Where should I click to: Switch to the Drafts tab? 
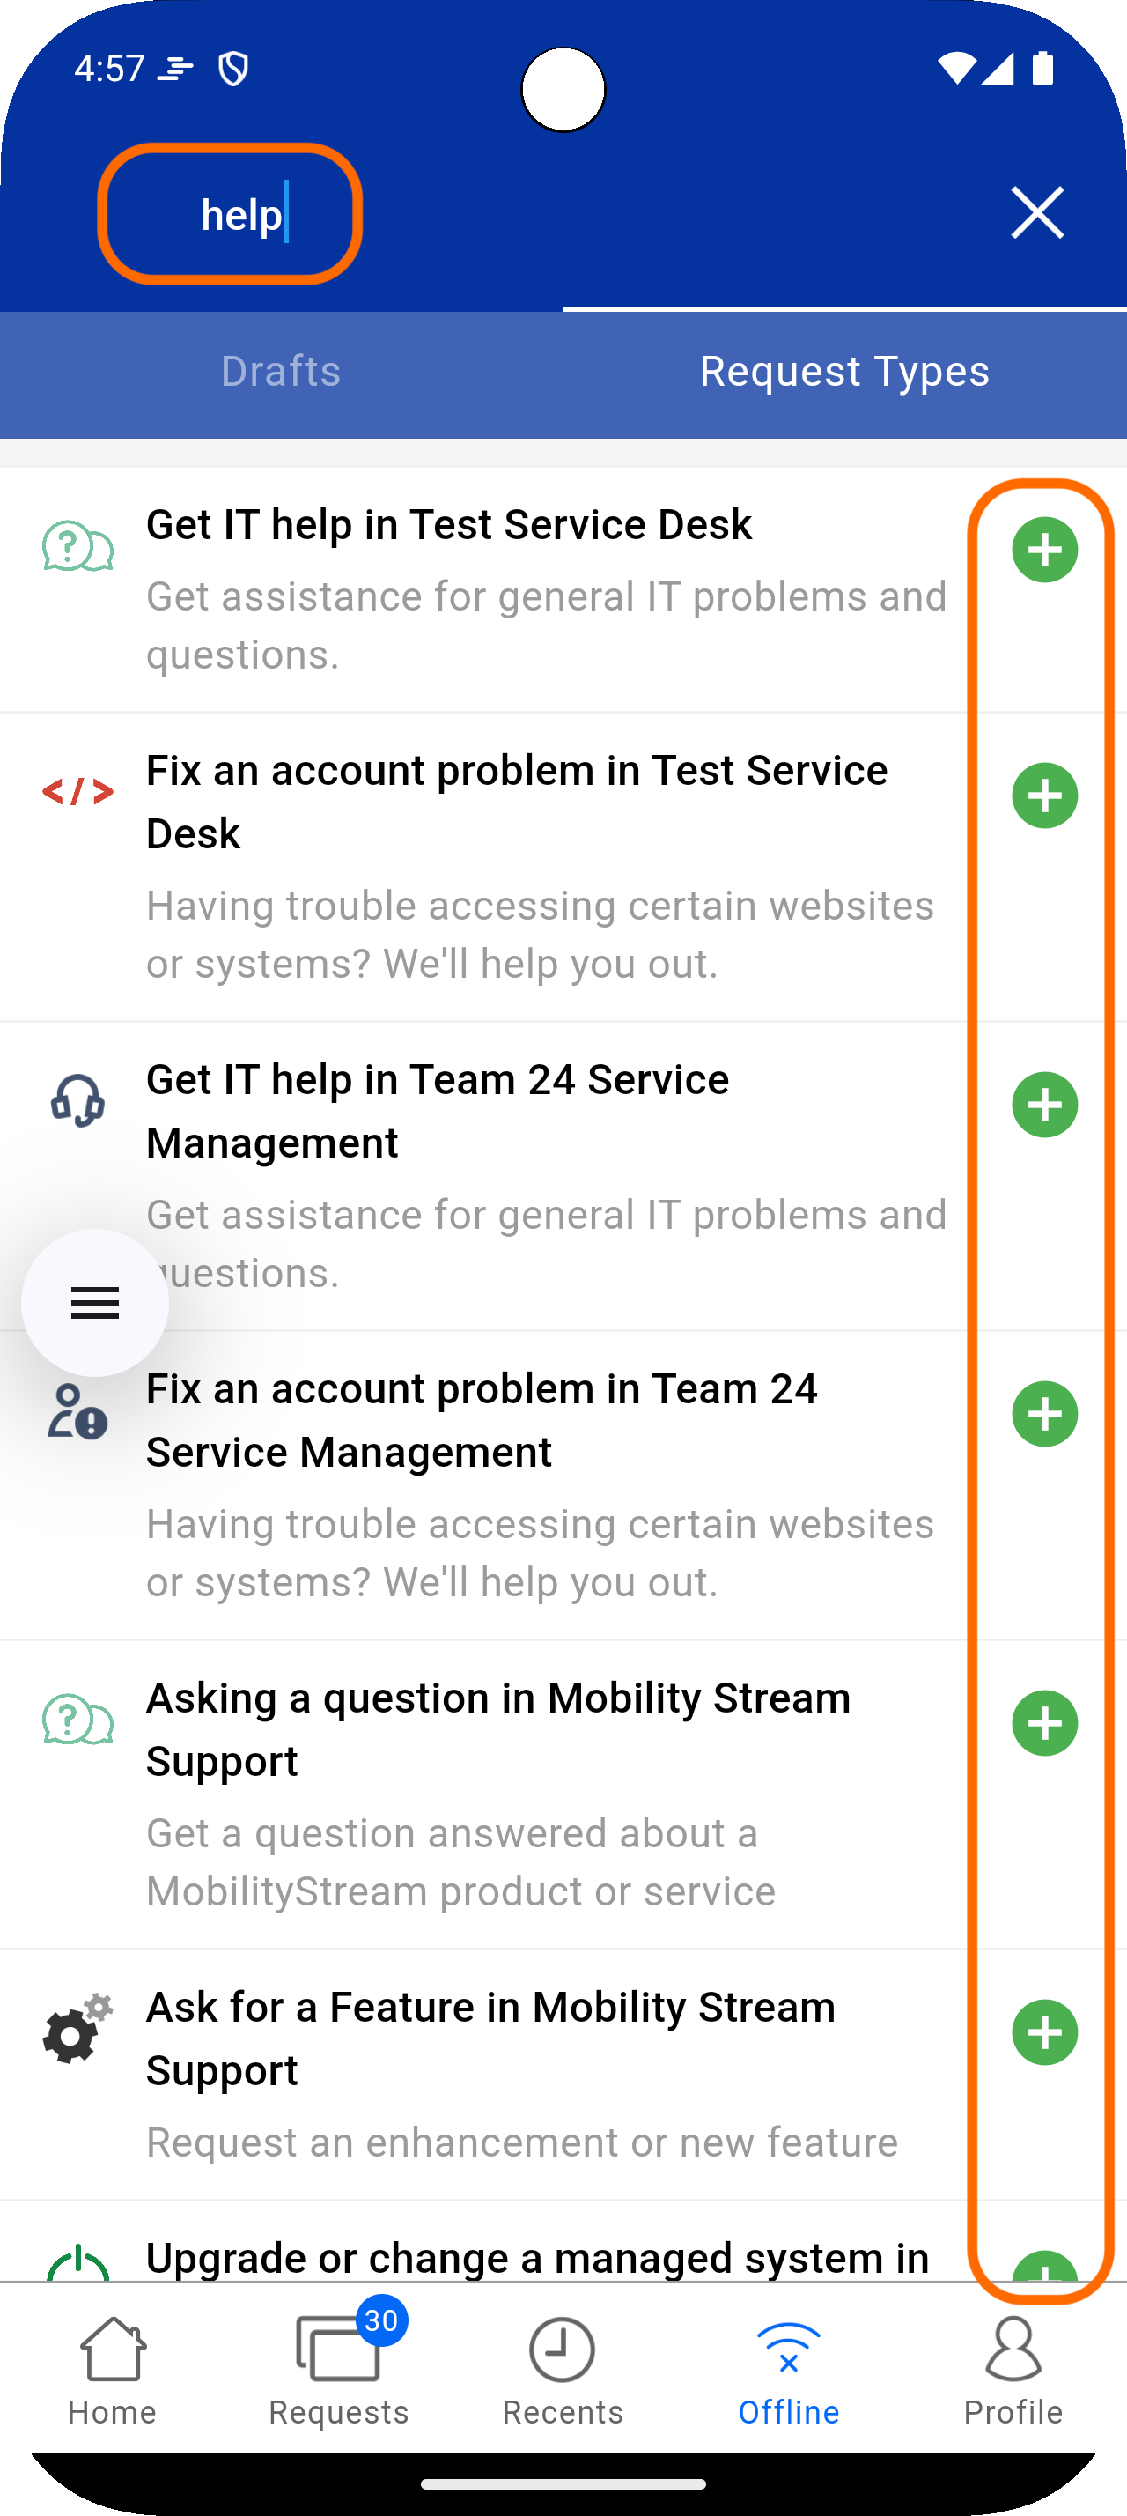281,372
